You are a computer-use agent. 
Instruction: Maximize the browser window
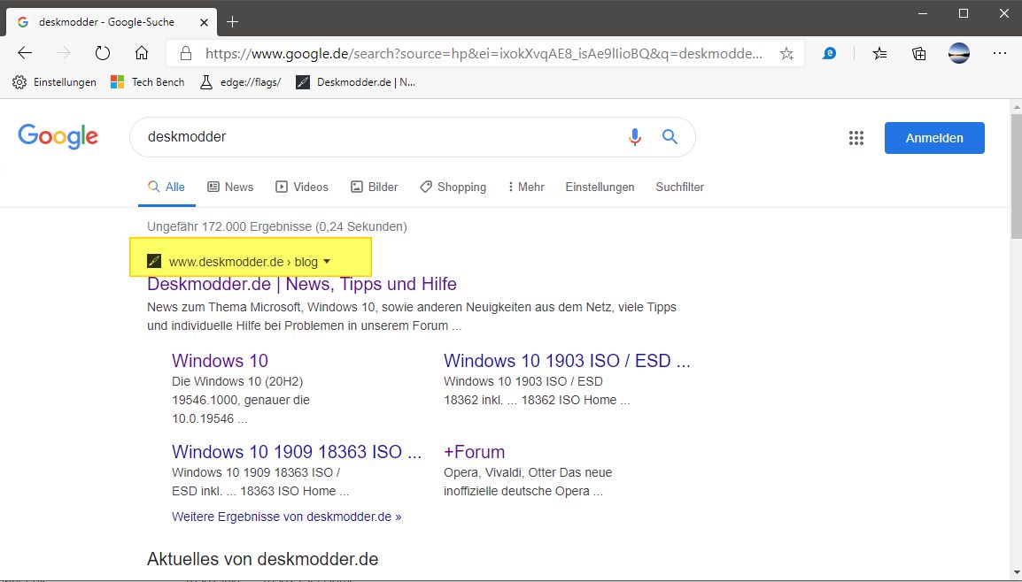[x=964, y=13]
